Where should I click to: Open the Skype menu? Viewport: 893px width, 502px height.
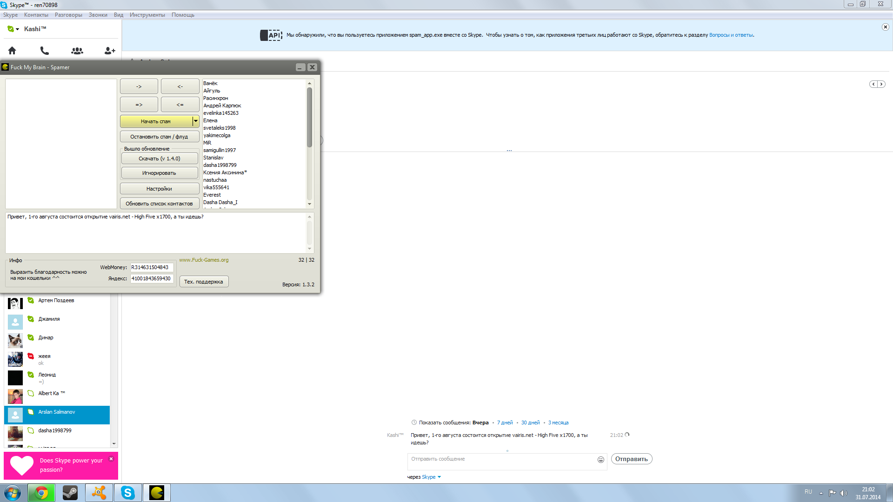point(10,15)
